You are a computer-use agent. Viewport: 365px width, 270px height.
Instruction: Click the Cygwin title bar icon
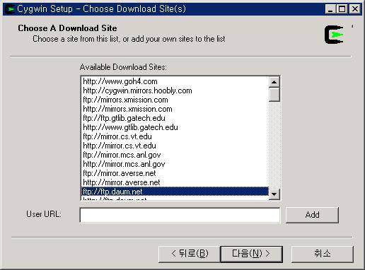click(x=10, y=9)
